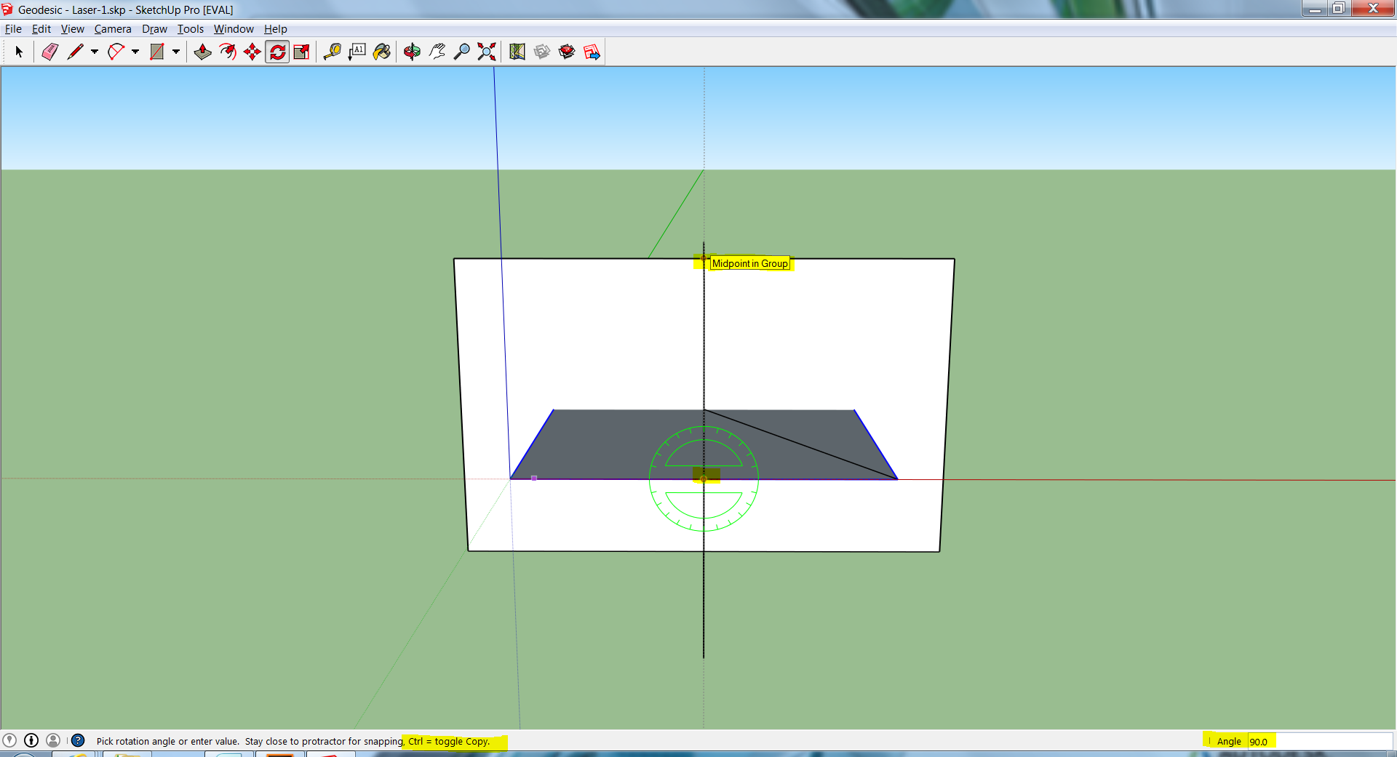Click the SketchUp logo in title bar

(7, 9)
